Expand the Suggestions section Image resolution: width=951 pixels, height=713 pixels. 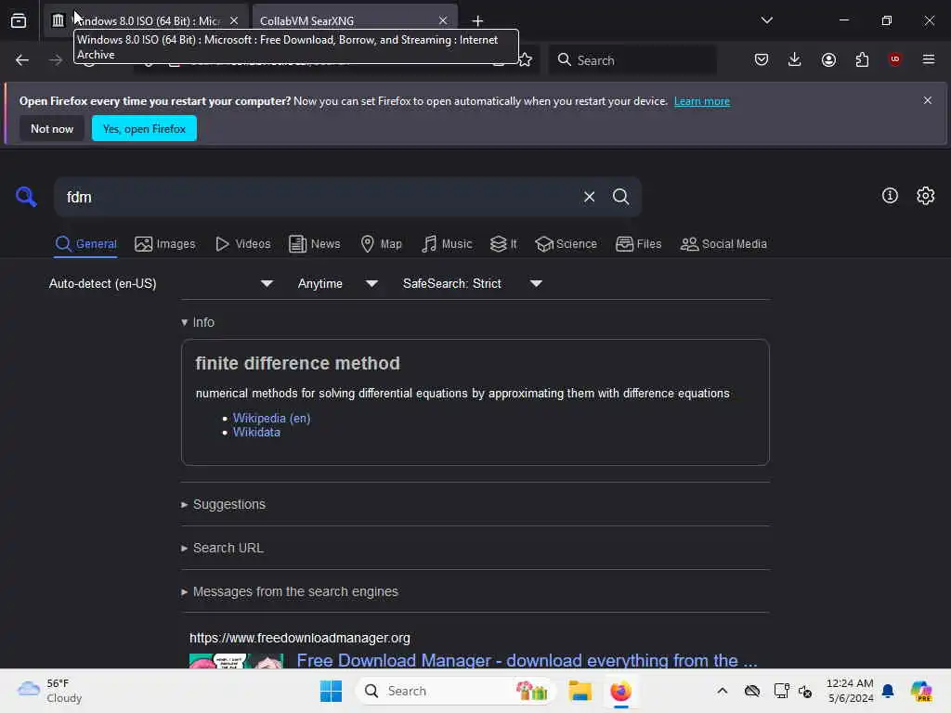pos(224,504)
